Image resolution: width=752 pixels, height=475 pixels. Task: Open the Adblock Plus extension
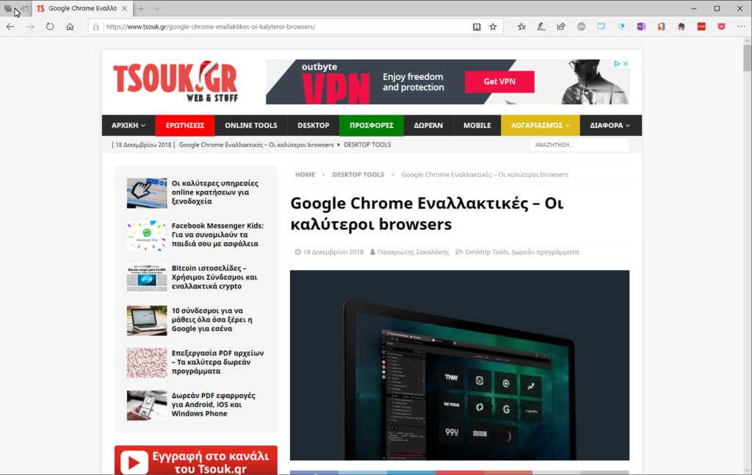pyautogui.click(x=582, y=27)
